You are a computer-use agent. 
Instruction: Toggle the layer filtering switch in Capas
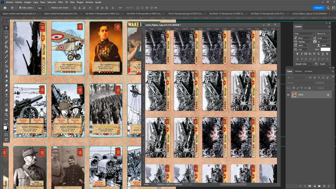pos(333,77)
